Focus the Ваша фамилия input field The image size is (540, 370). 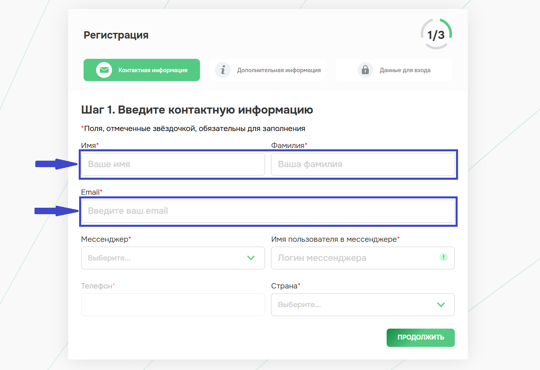tap(363, 164)
